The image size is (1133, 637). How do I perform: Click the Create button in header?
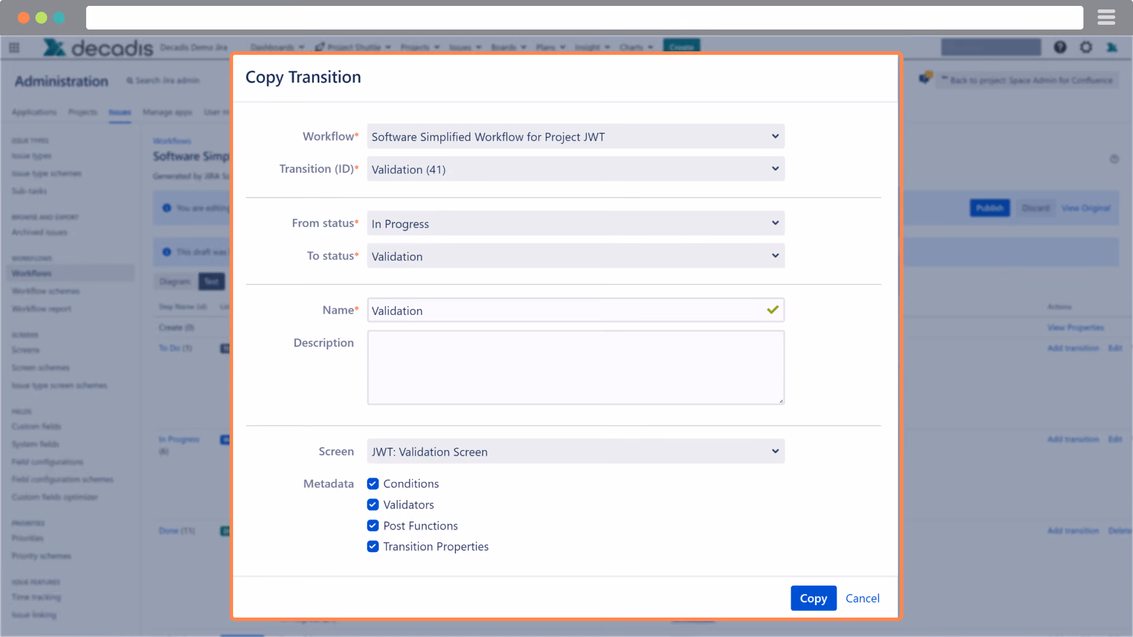(x=682, y=47)
